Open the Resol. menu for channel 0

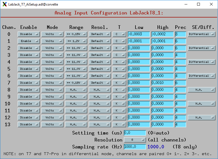pyautogui.click(x=100, y=34)
